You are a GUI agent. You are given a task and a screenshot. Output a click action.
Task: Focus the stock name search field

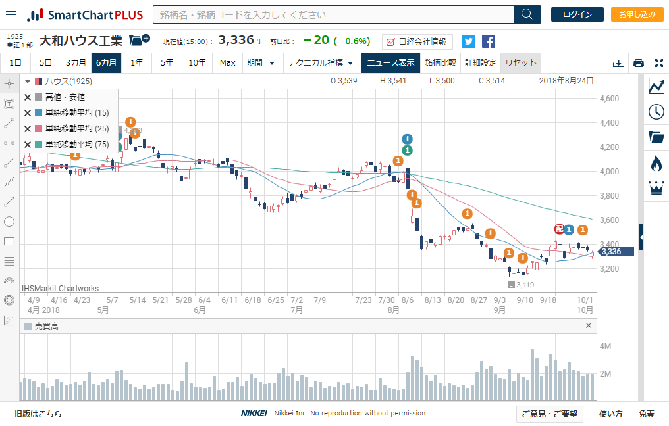click(x=334, y=14)
